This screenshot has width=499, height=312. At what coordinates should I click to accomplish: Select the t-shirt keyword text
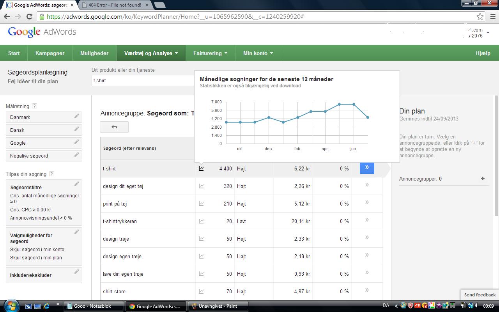point(109,168)
